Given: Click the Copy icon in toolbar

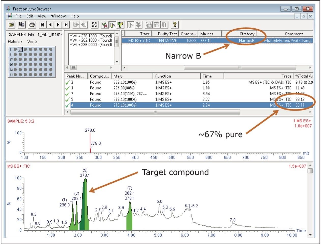Looking at the screenshot, I should coord(22,25).
